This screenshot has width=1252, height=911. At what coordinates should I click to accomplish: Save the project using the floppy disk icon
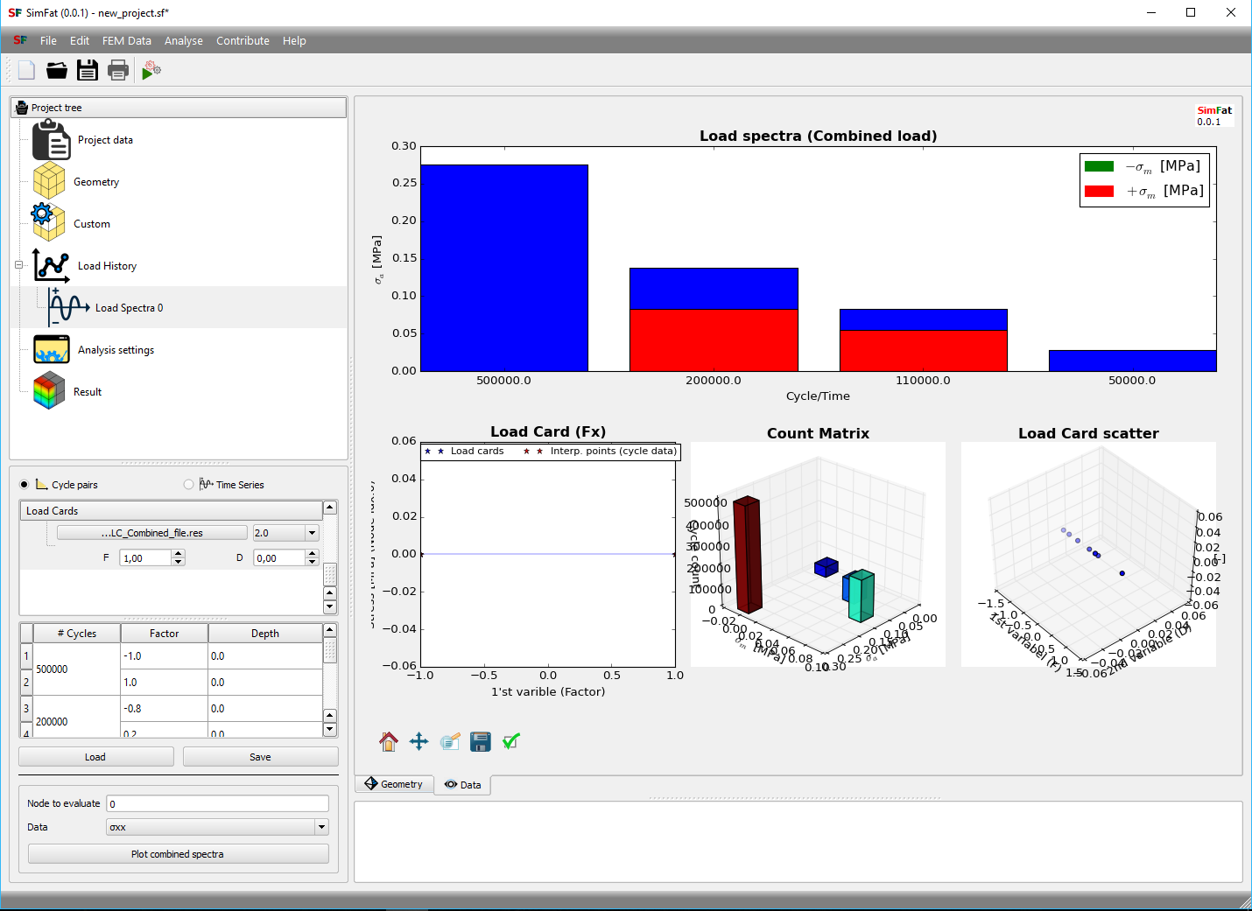[x=88, y=70]
